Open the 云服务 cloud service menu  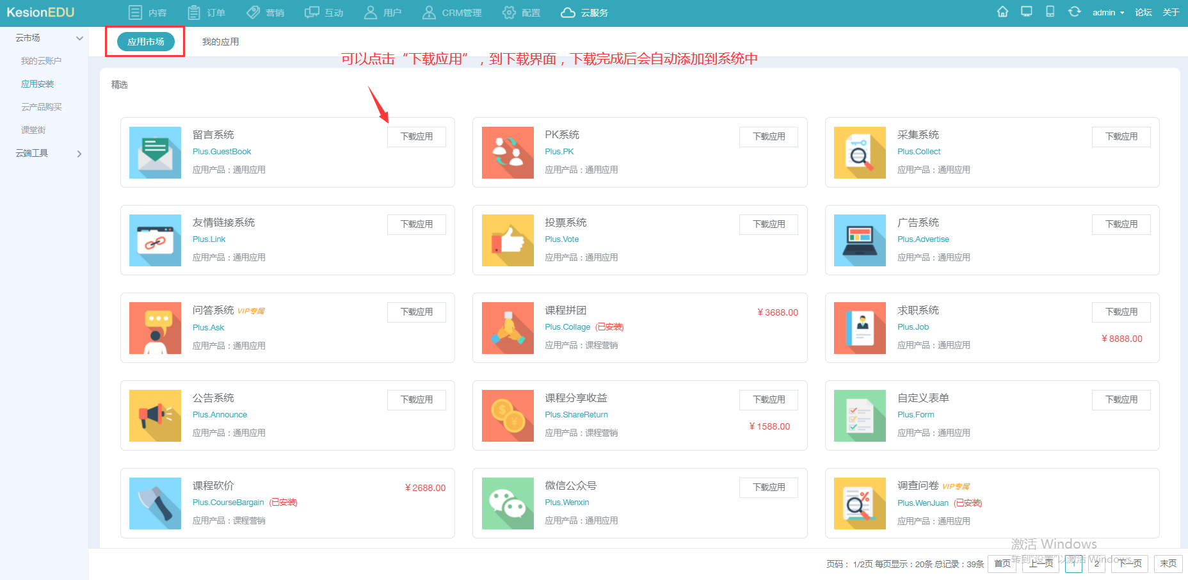click(584, 13)
